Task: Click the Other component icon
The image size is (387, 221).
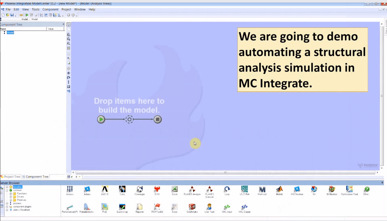Action: click(x=367, y=189)
